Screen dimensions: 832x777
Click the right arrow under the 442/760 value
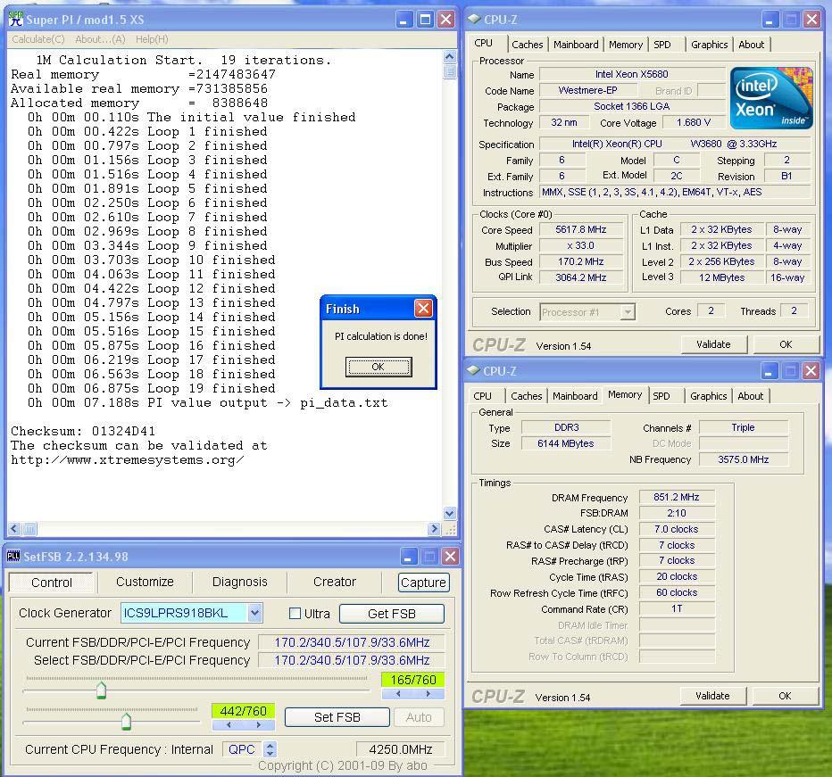click(259, 725)
